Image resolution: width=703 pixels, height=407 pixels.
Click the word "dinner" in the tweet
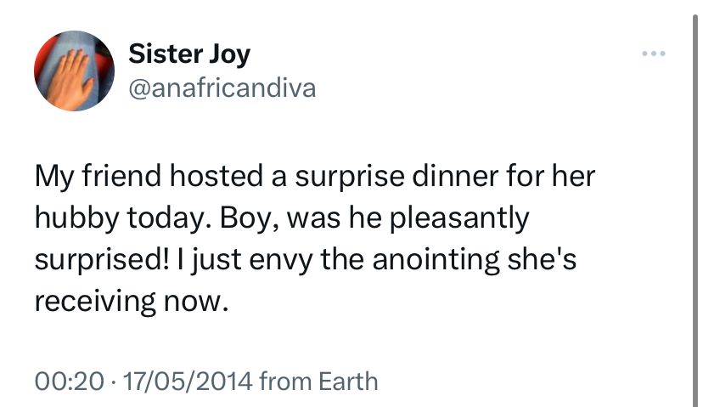455,176
